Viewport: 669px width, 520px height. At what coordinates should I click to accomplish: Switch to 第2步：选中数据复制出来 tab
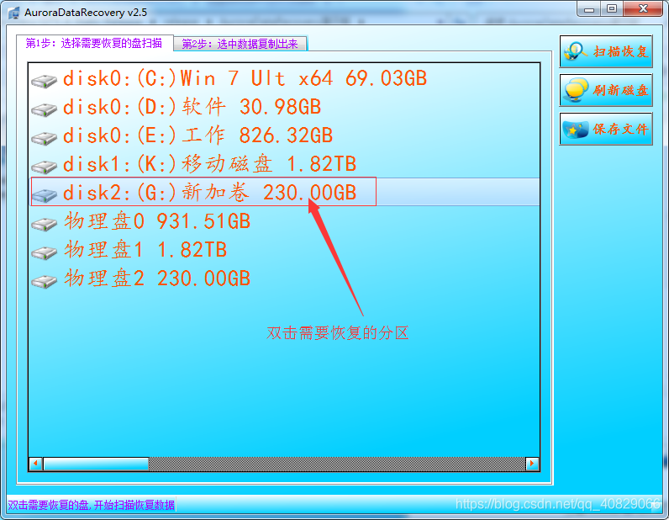[240, 44]
